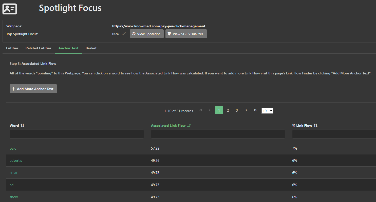Focus the Associated Link Flow filter box
Viewport: 376px width, 202px height.
tap(218, 134)
